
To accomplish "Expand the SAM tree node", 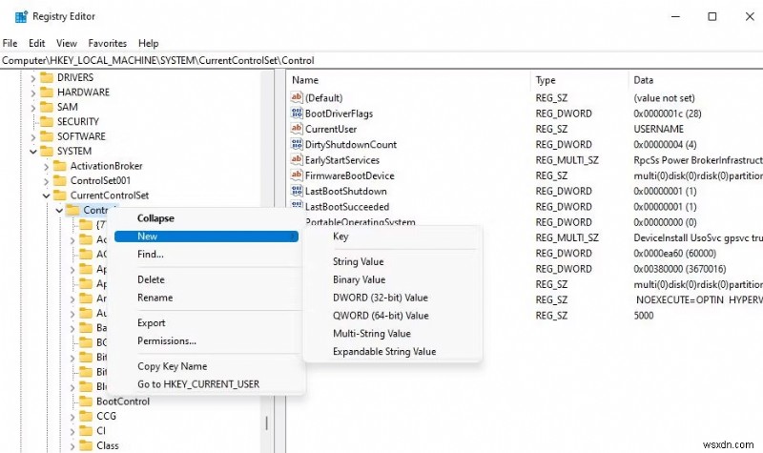I will pyautogui.click(x=33, y=107).
